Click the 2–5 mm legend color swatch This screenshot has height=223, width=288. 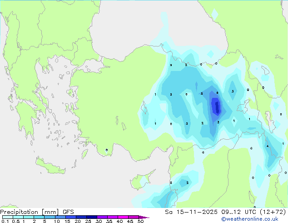(39, 217)
